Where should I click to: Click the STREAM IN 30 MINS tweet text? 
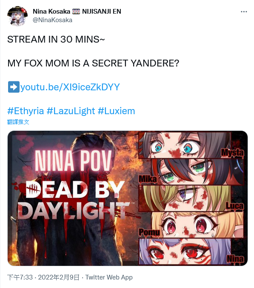(x=56, y=39)
